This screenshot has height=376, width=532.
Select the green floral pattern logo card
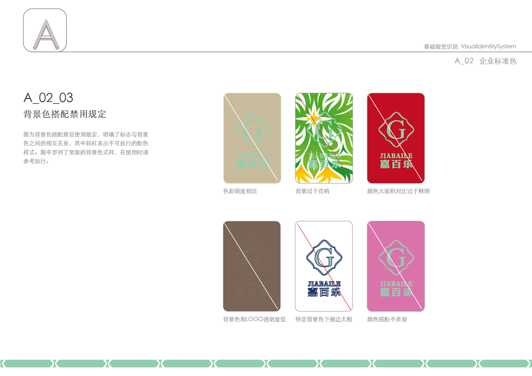pyautogui.click(x=324, y=138)
